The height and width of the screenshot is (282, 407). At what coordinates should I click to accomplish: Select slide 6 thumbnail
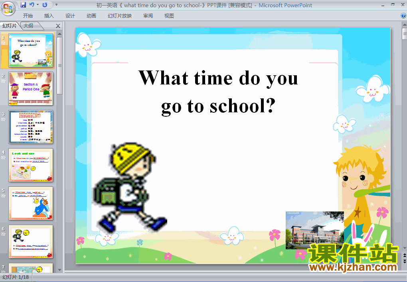pos(31,241)
